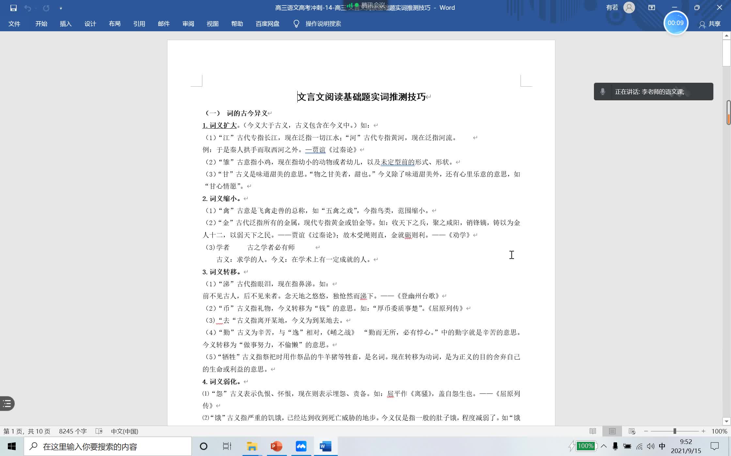Click the 100% zoom level
Screen dimensions: 731x456
pos(719,431)
